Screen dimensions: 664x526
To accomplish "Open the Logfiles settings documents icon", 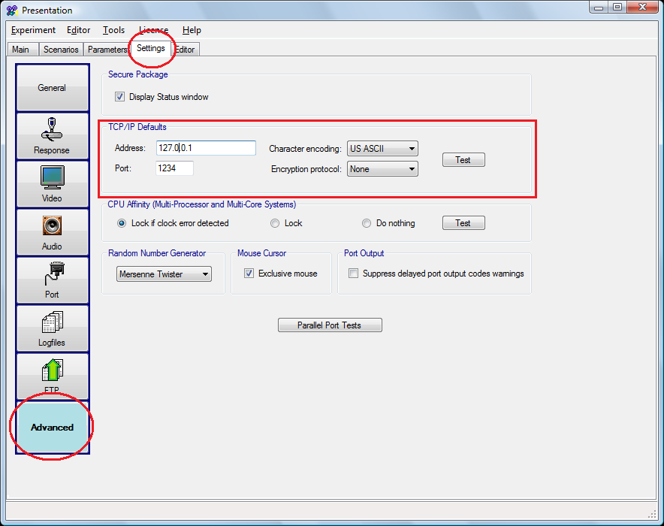I will point(52,328).
